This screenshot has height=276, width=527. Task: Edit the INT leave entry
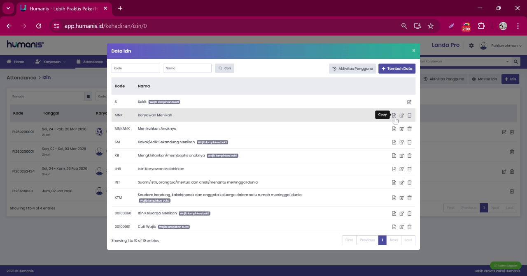pos(402,182)
